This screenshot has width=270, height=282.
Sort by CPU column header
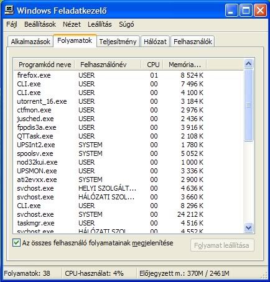coord(153,65)
